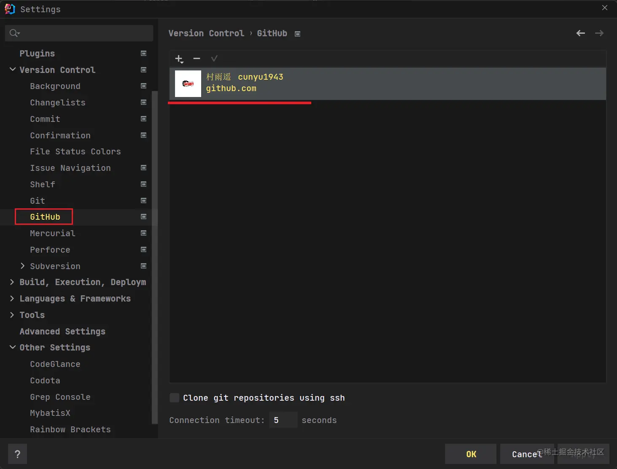Screen dimensions: 617x469
Task: Click the Connection timeout input field
Action: 283,420
